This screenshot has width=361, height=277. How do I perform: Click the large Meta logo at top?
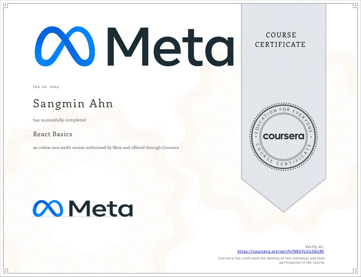click(134, 47)
